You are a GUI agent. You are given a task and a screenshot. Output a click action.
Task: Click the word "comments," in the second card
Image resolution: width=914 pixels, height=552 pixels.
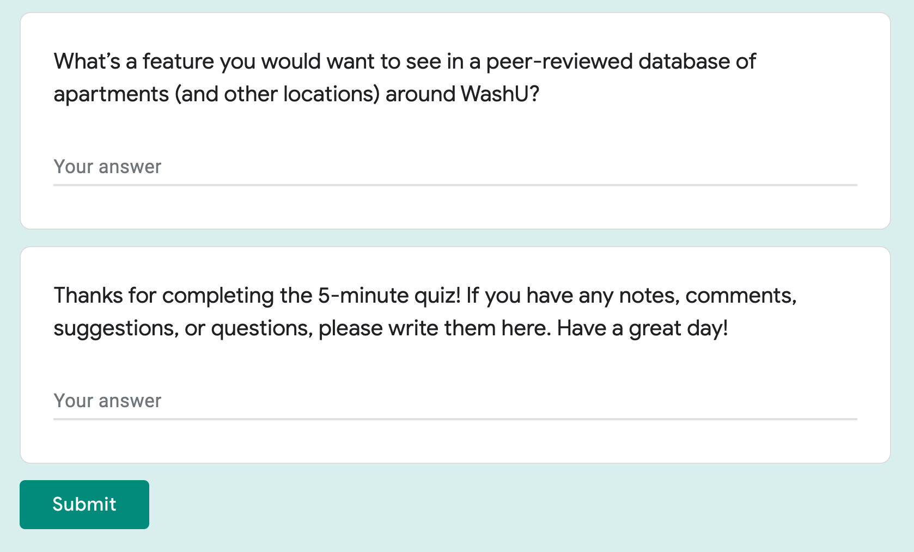(741, 296)
